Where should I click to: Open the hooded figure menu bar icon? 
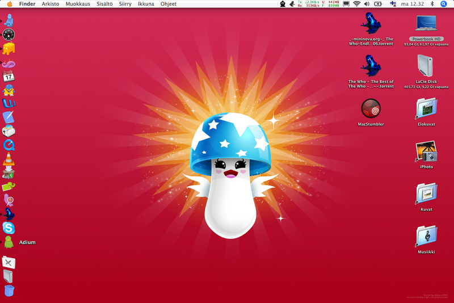(x=283, y=4)
